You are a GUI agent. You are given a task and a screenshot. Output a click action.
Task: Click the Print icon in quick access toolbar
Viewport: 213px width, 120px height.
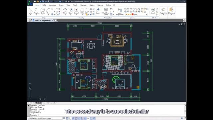point(46,1)
